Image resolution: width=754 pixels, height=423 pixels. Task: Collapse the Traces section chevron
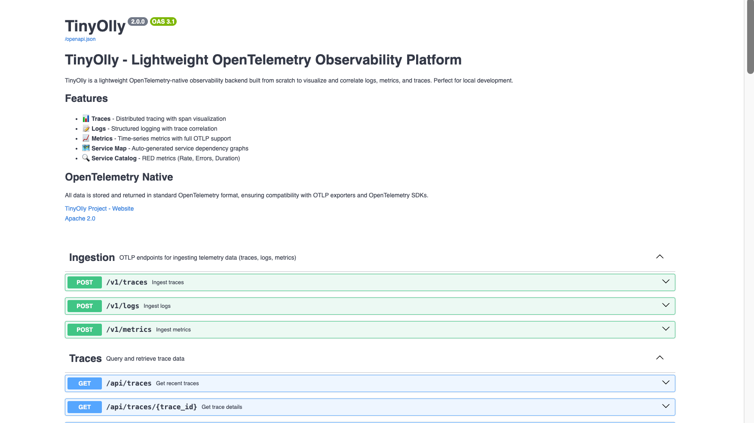pyautogui.click(x=659, y=358)
